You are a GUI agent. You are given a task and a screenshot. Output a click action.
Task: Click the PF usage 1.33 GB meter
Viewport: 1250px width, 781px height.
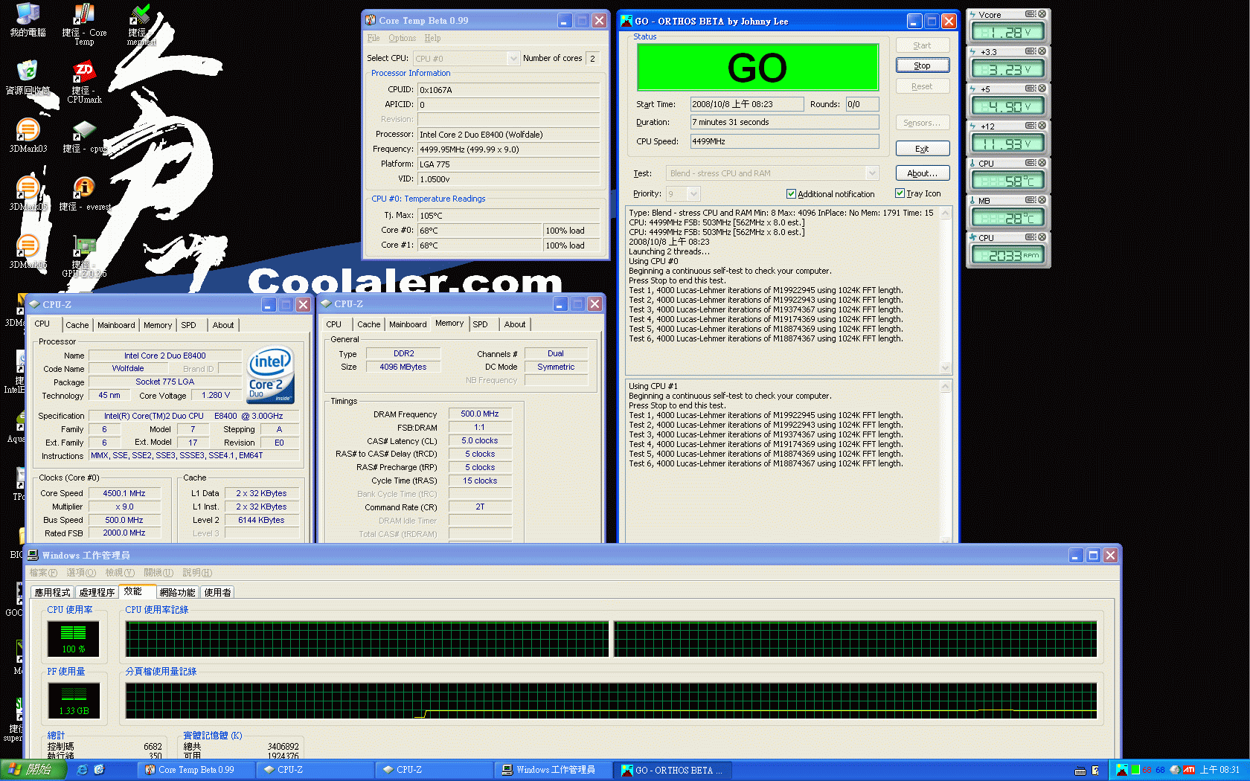[x=74, y=701]
